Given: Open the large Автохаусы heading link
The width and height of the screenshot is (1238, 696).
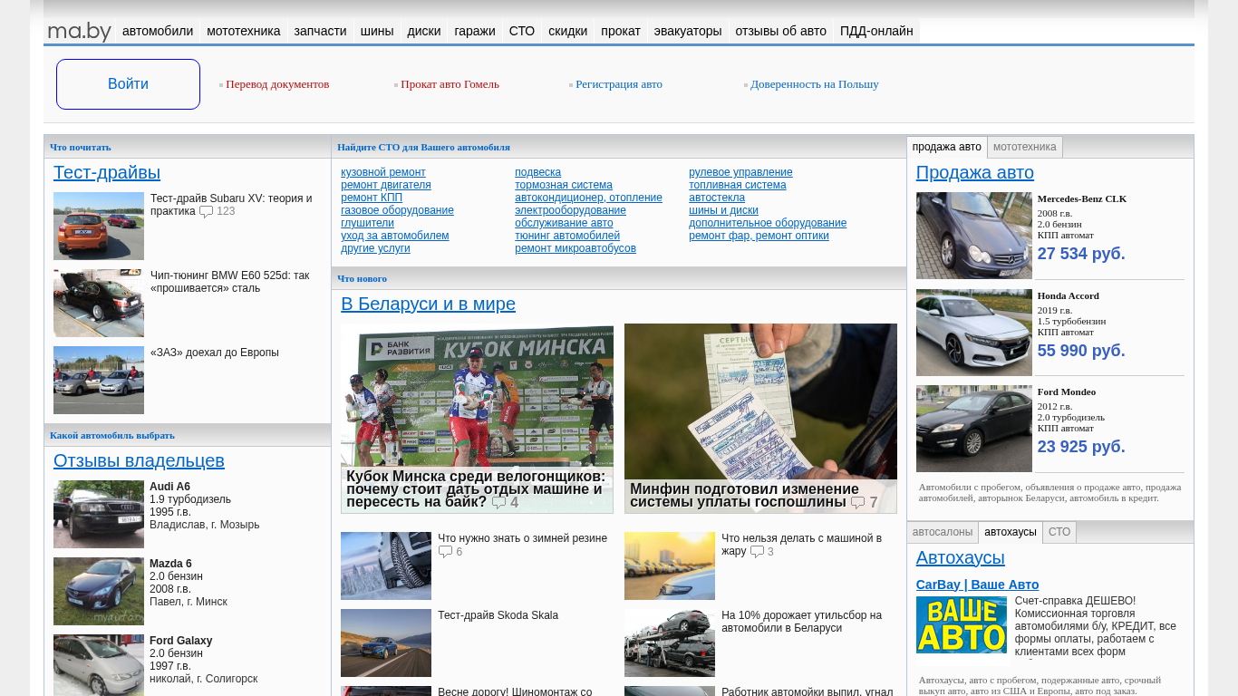Looking at the screenshot, I should point(961,557).
